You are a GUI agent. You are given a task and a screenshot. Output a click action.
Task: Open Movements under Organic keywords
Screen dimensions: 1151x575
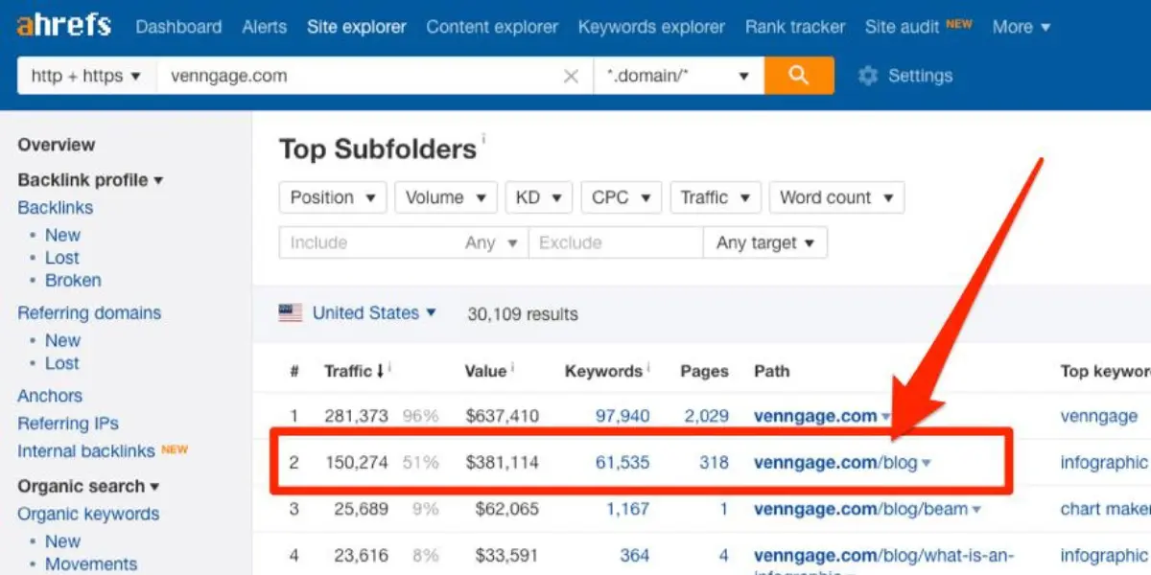[91, 564]
